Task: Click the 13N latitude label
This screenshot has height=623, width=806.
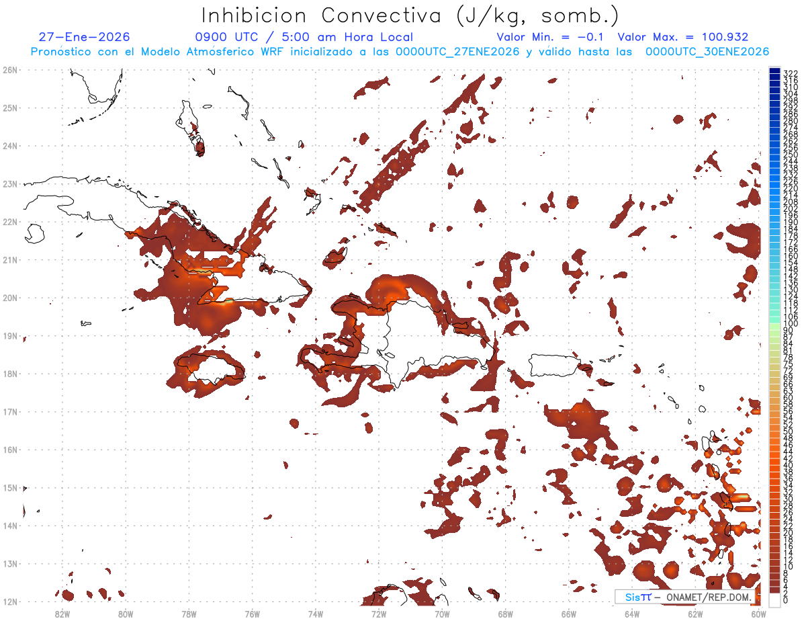Action: coord(10,564)
